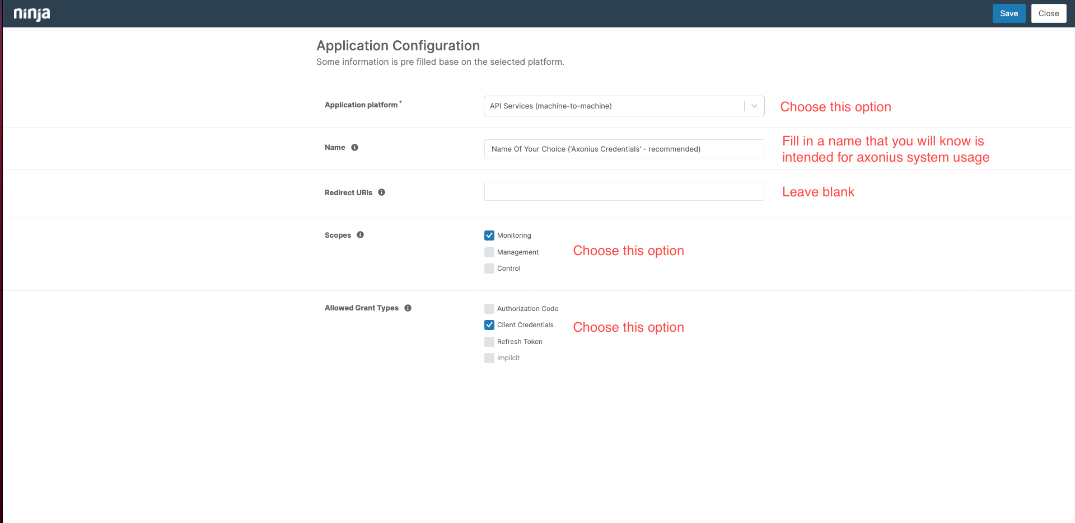Click the Authorization Code label text

[527, 309]
